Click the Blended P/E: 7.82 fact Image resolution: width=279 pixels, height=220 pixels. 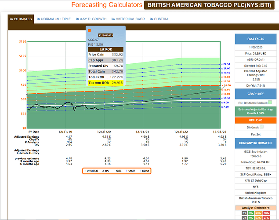tap(256, 66)
